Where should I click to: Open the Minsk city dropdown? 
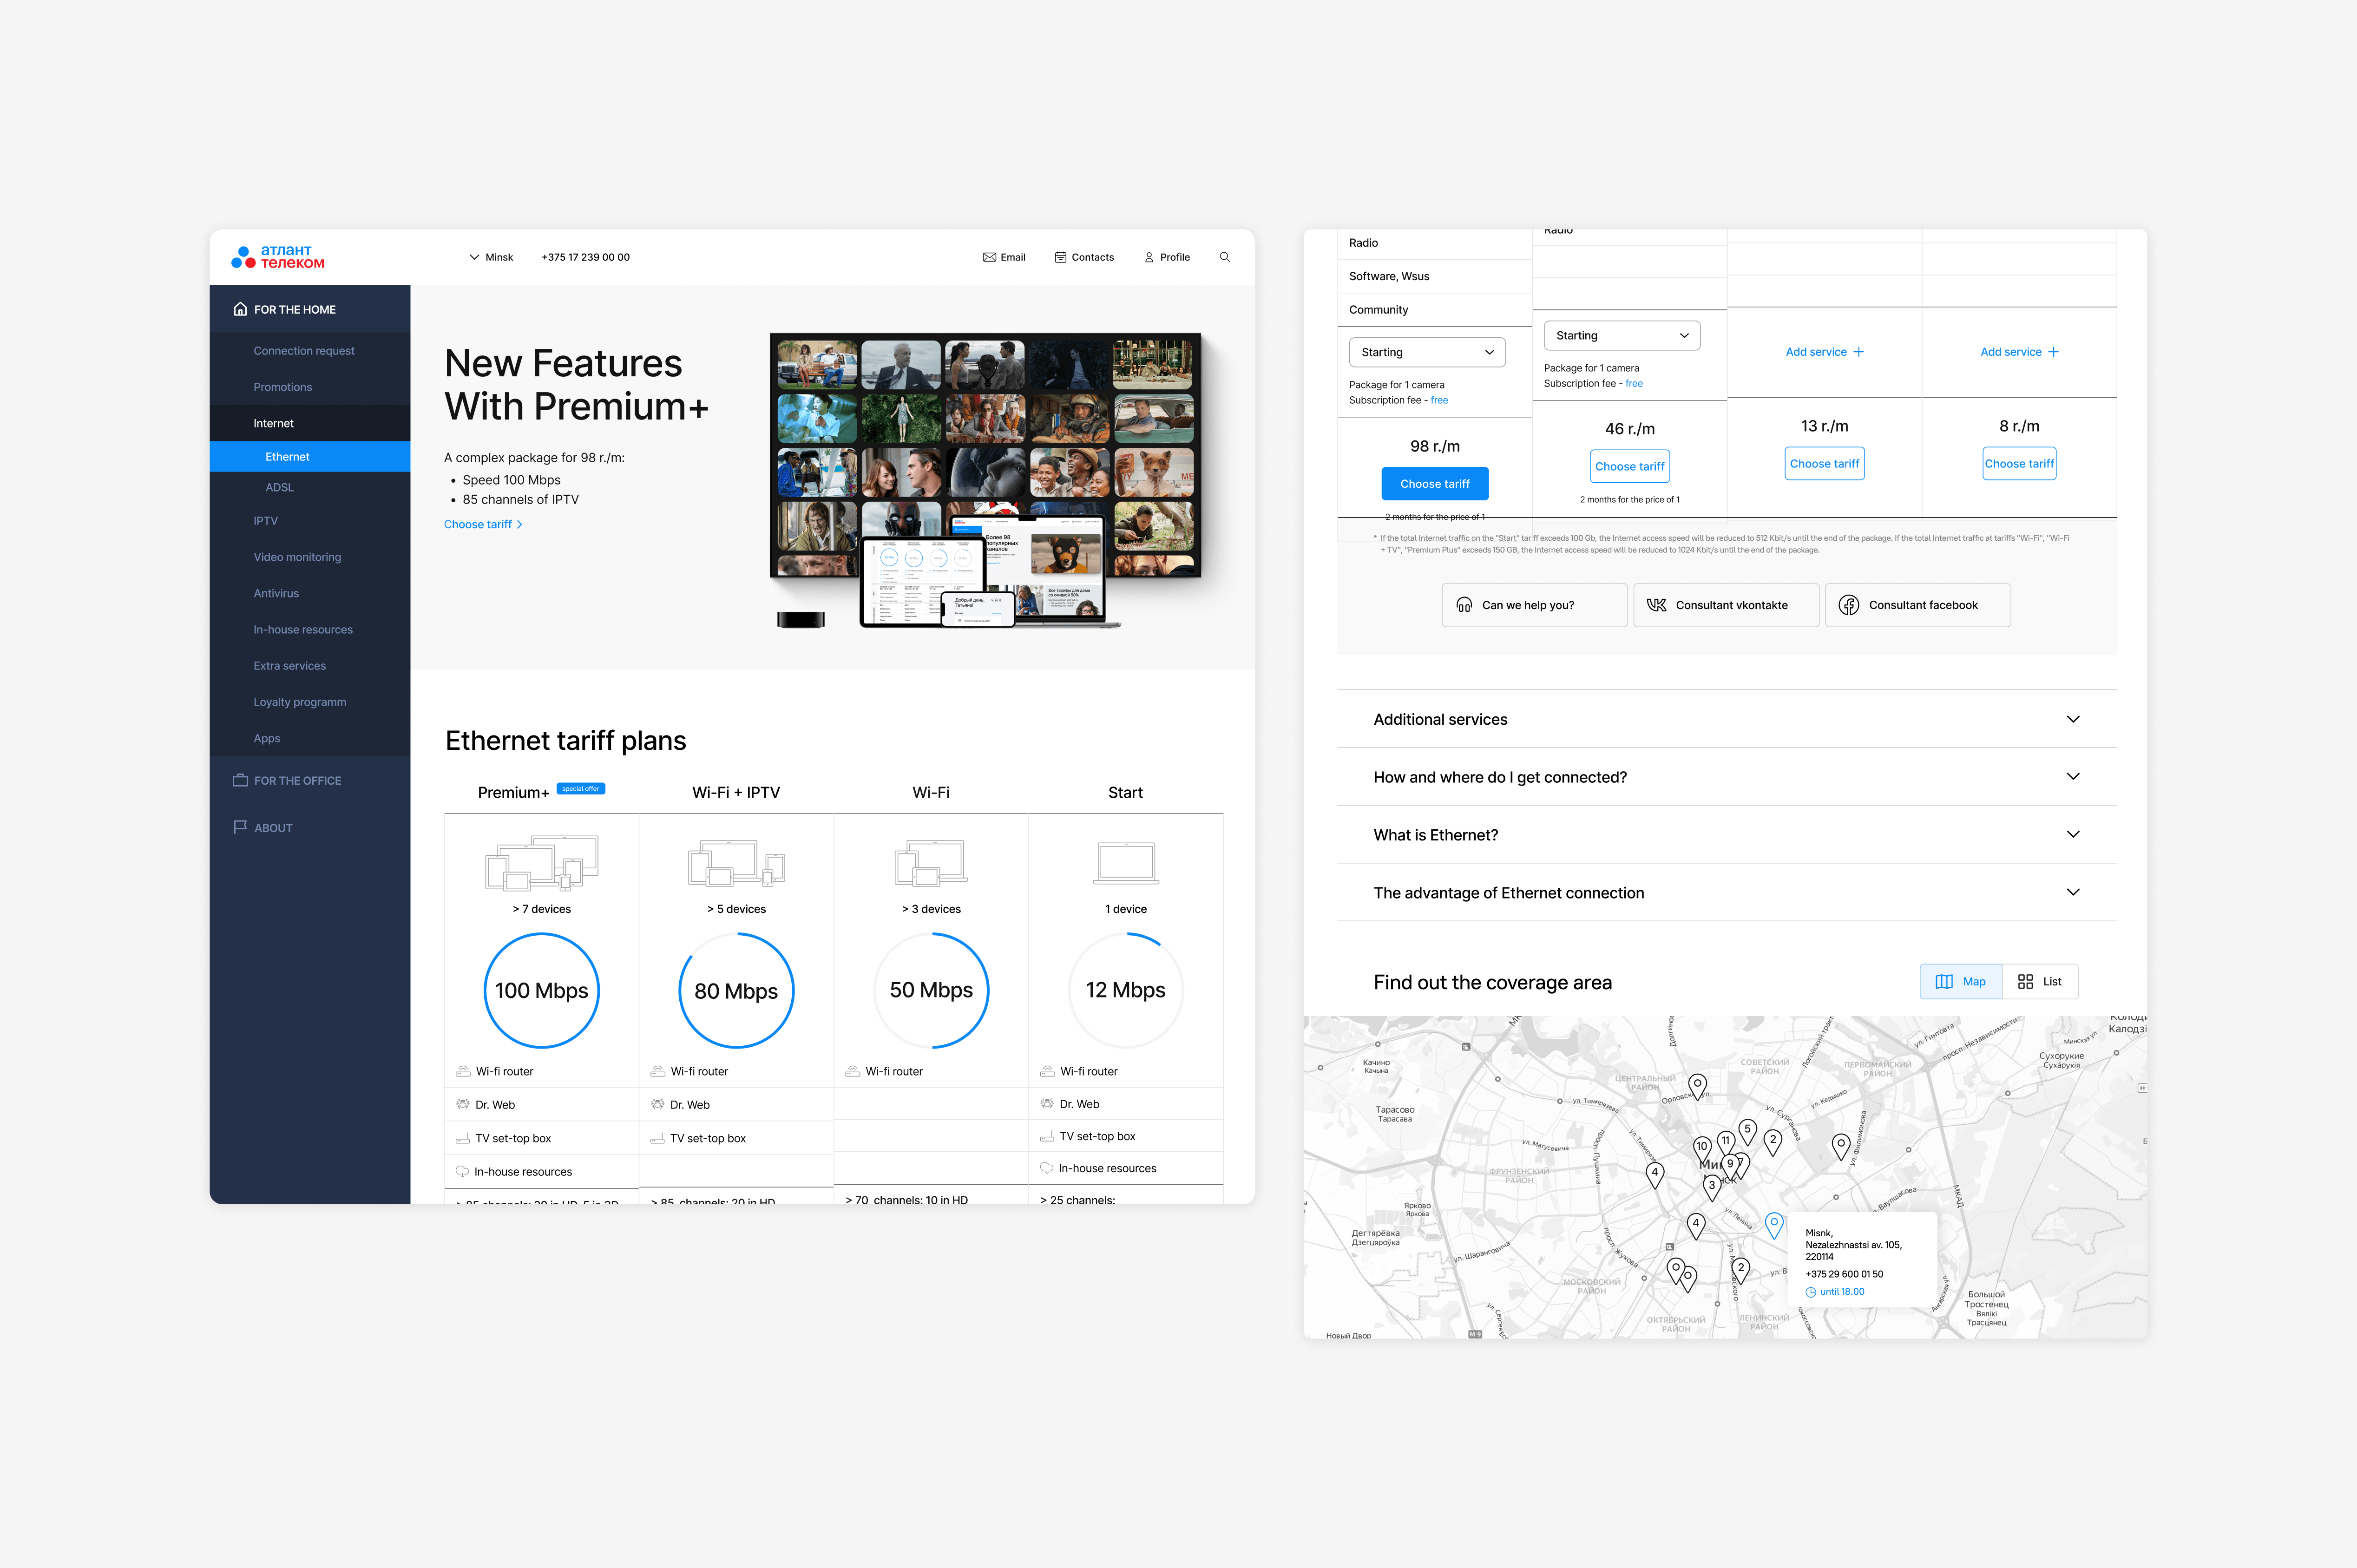click(x=491, y=257)
